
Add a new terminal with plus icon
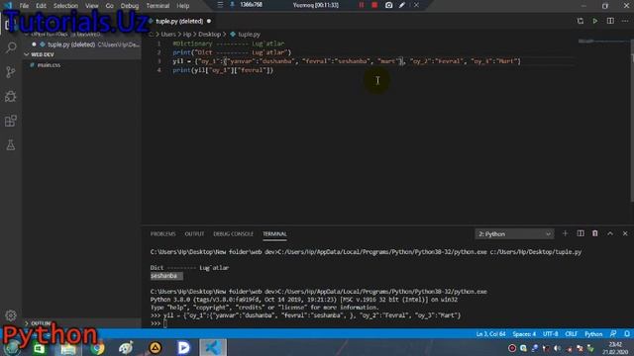click(x=565, y=233)
